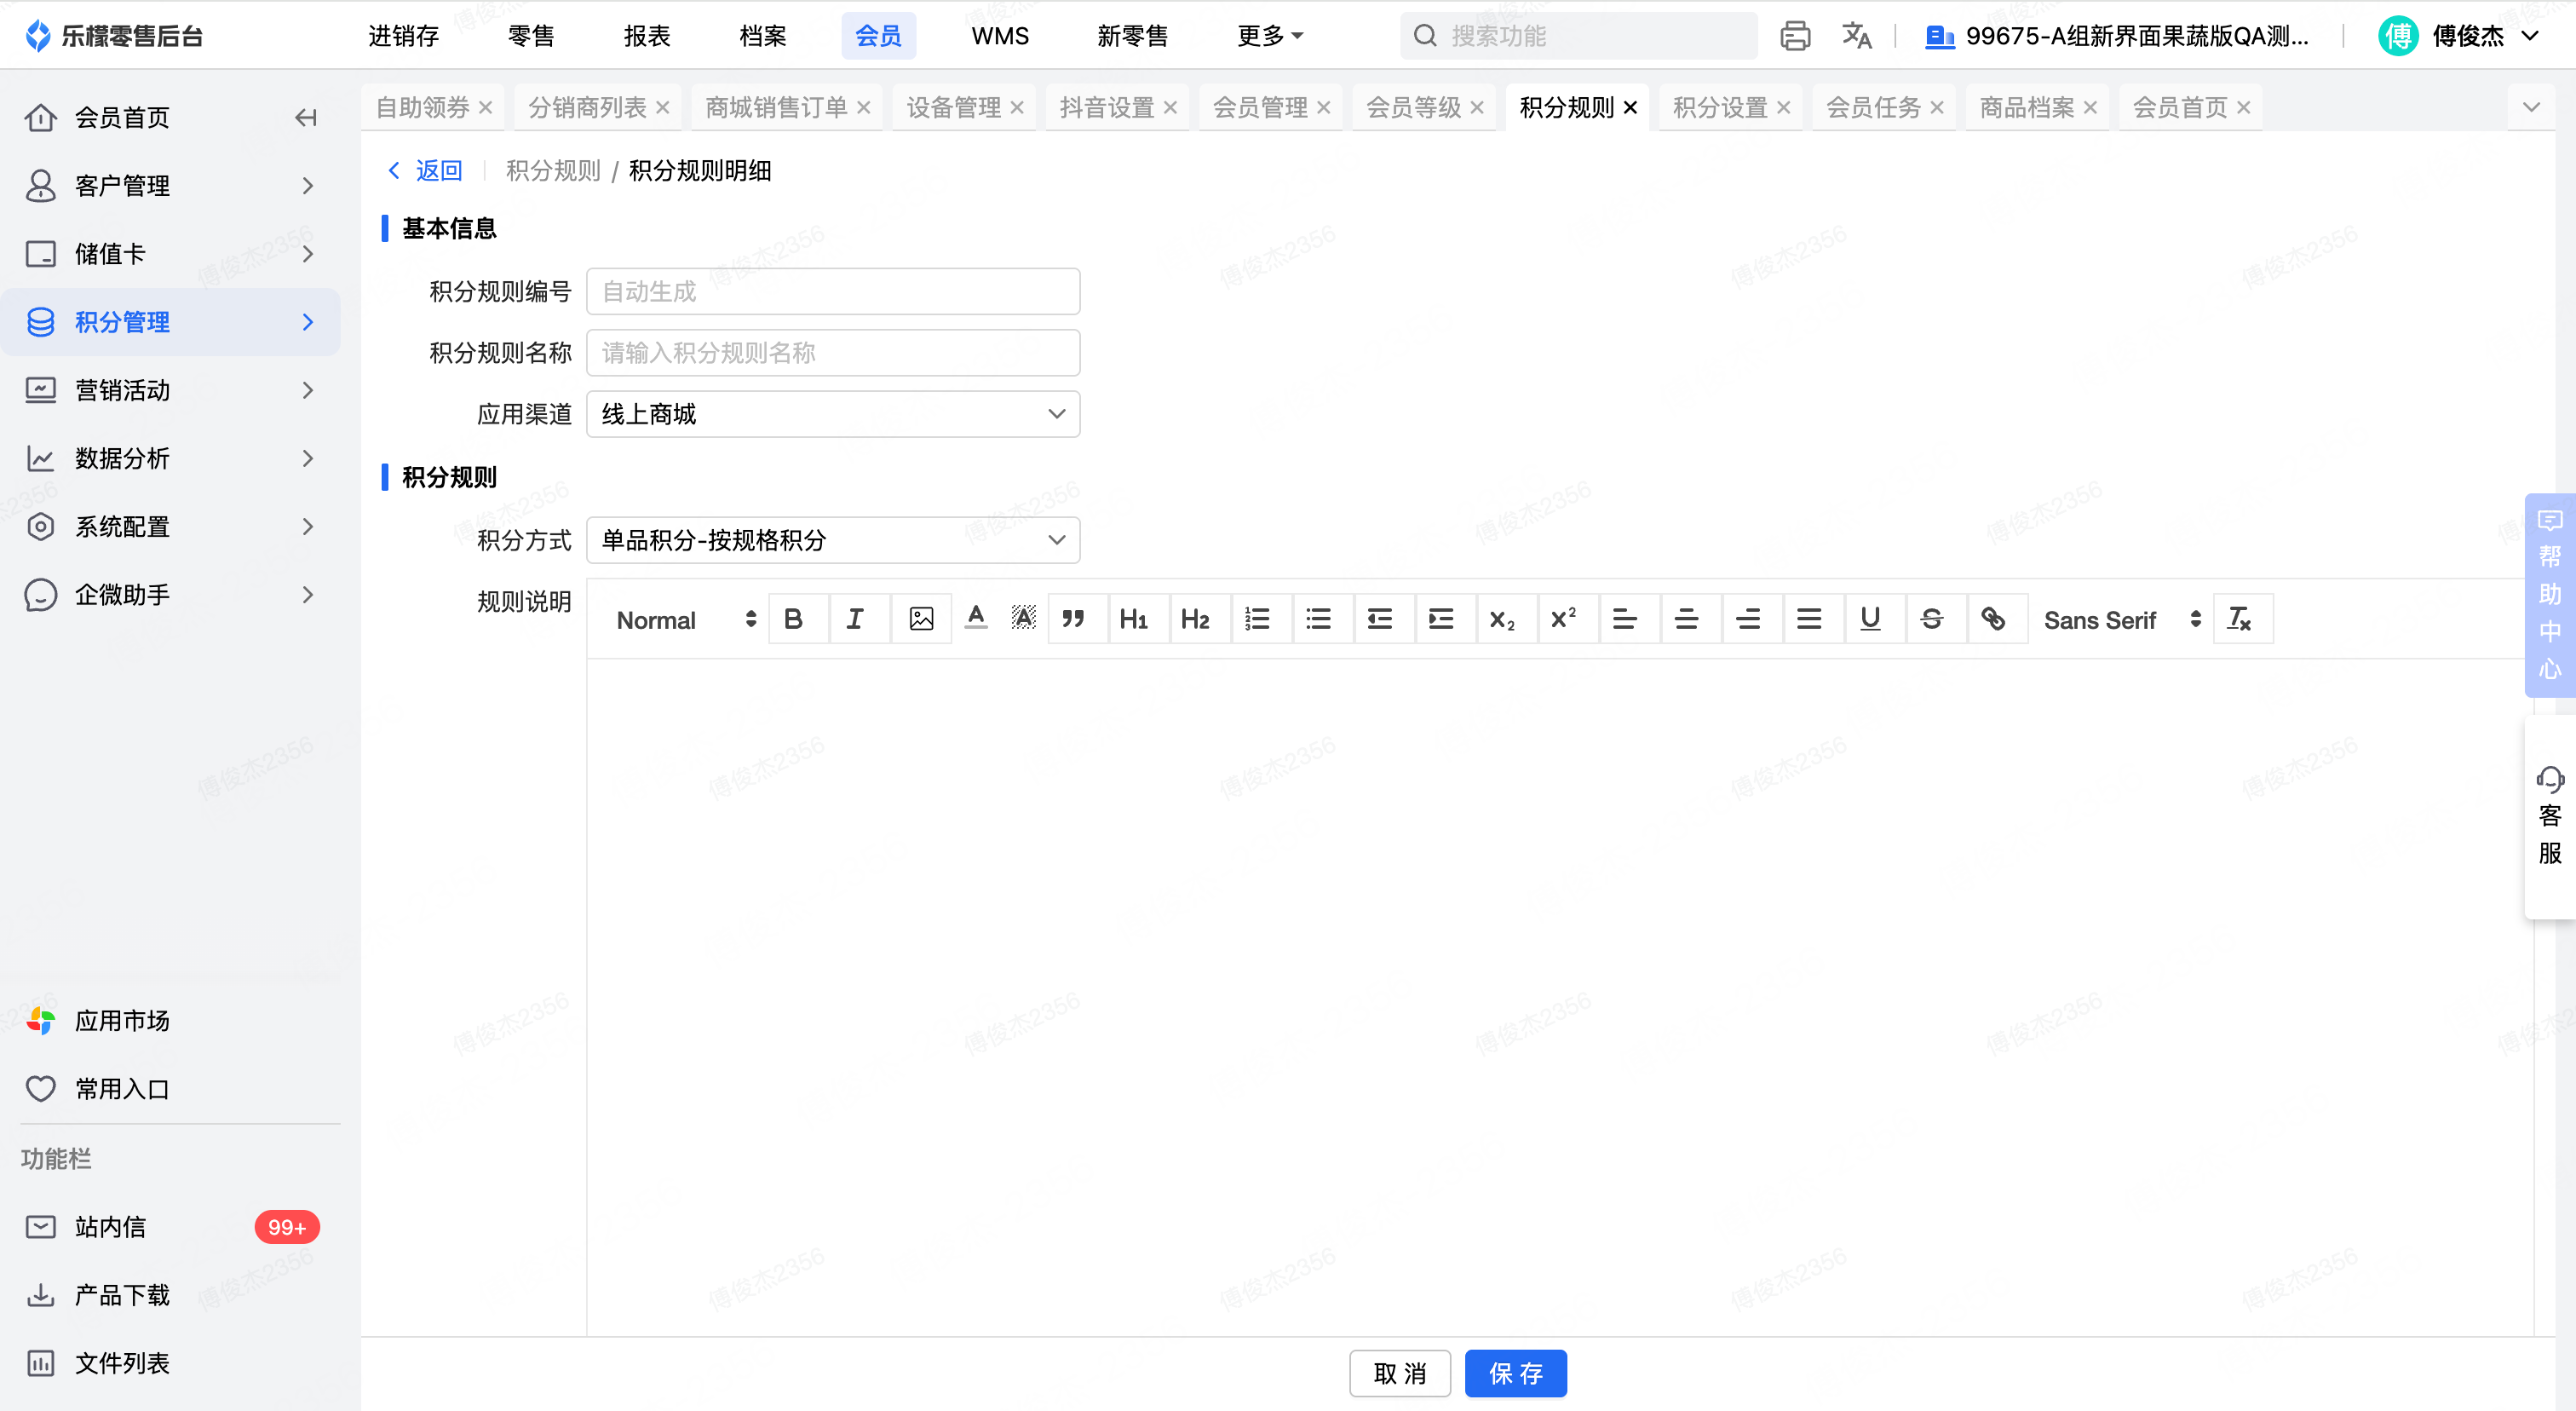Click the hyperlink insert icon
2576x1411 pixels.
click(1993, 619)
